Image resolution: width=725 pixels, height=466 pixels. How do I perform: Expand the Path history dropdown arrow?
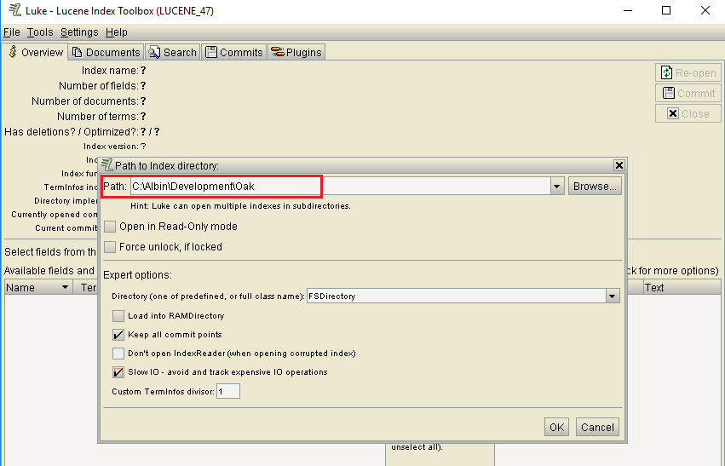pos(556,187)
